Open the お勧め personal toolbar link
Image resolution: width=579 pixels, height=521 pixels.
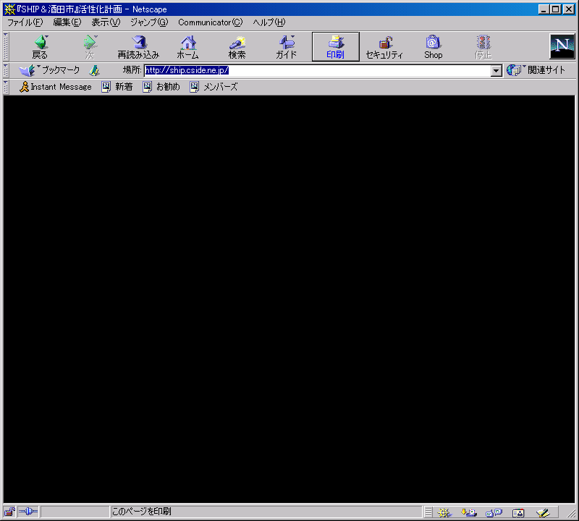161,87
